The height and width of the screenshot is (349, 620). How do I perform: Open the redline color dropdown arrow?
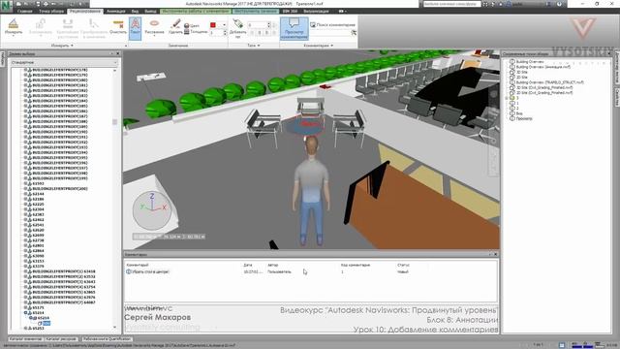(224, 25)
